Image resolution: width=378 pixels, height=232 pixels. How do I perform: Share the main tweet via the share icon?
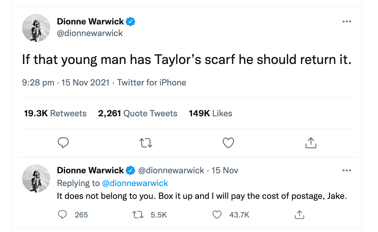click(311, 143)
